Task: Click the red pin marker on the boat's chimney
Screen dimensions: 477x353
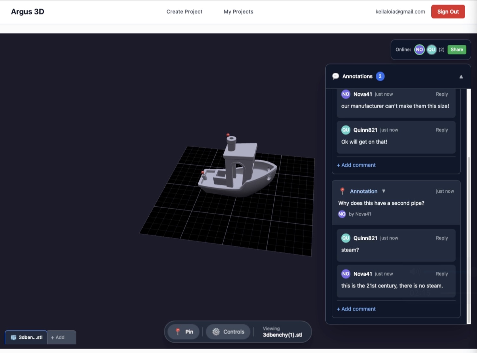Action: (x=228, y=135)
